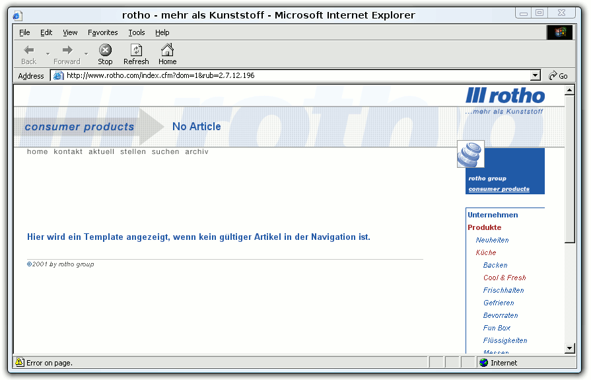
Task: Click the consumer products banner heading
Action: [x=79, y=127]
